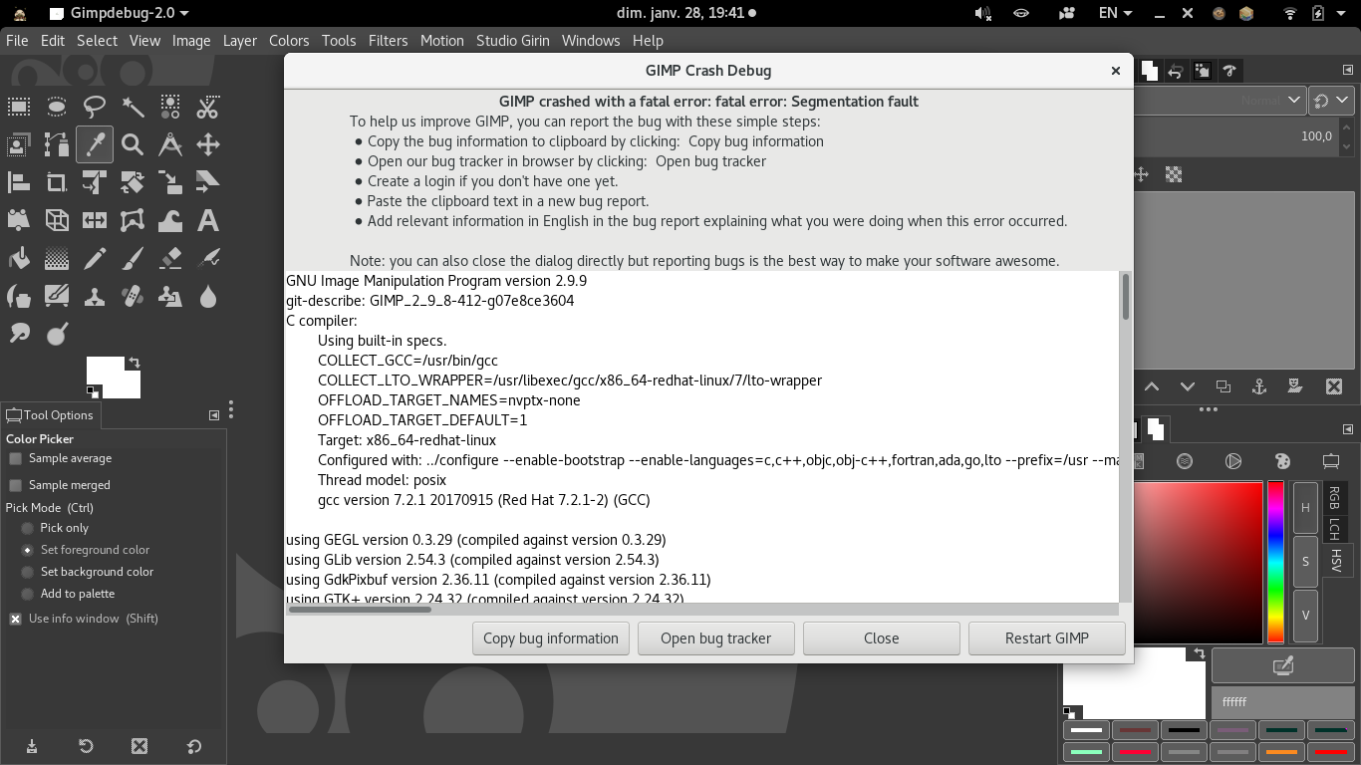Select the Warp Transform wave tool
This screenshot has height=765, width=1361.
170,220
